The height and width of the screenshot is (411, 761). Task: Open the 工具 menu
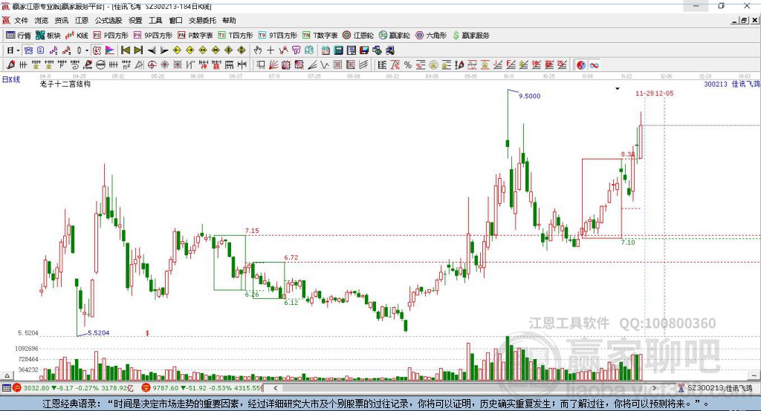[155, 20]
